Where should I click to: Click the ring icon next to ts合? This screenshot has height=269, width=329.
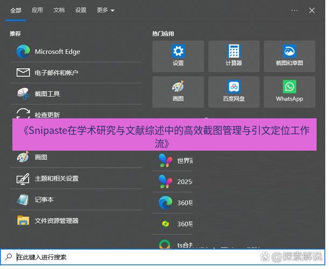165,244
